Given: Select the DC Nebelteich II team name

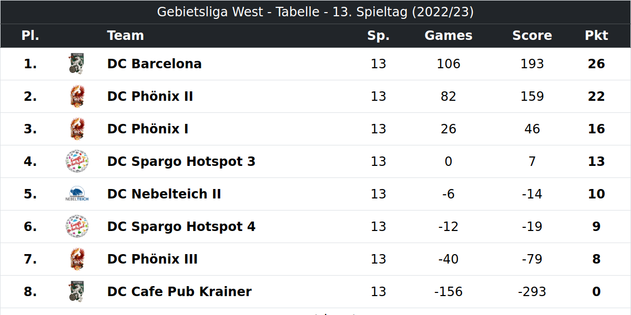Looking at the screenshot, I should click(x=164, y=194).
